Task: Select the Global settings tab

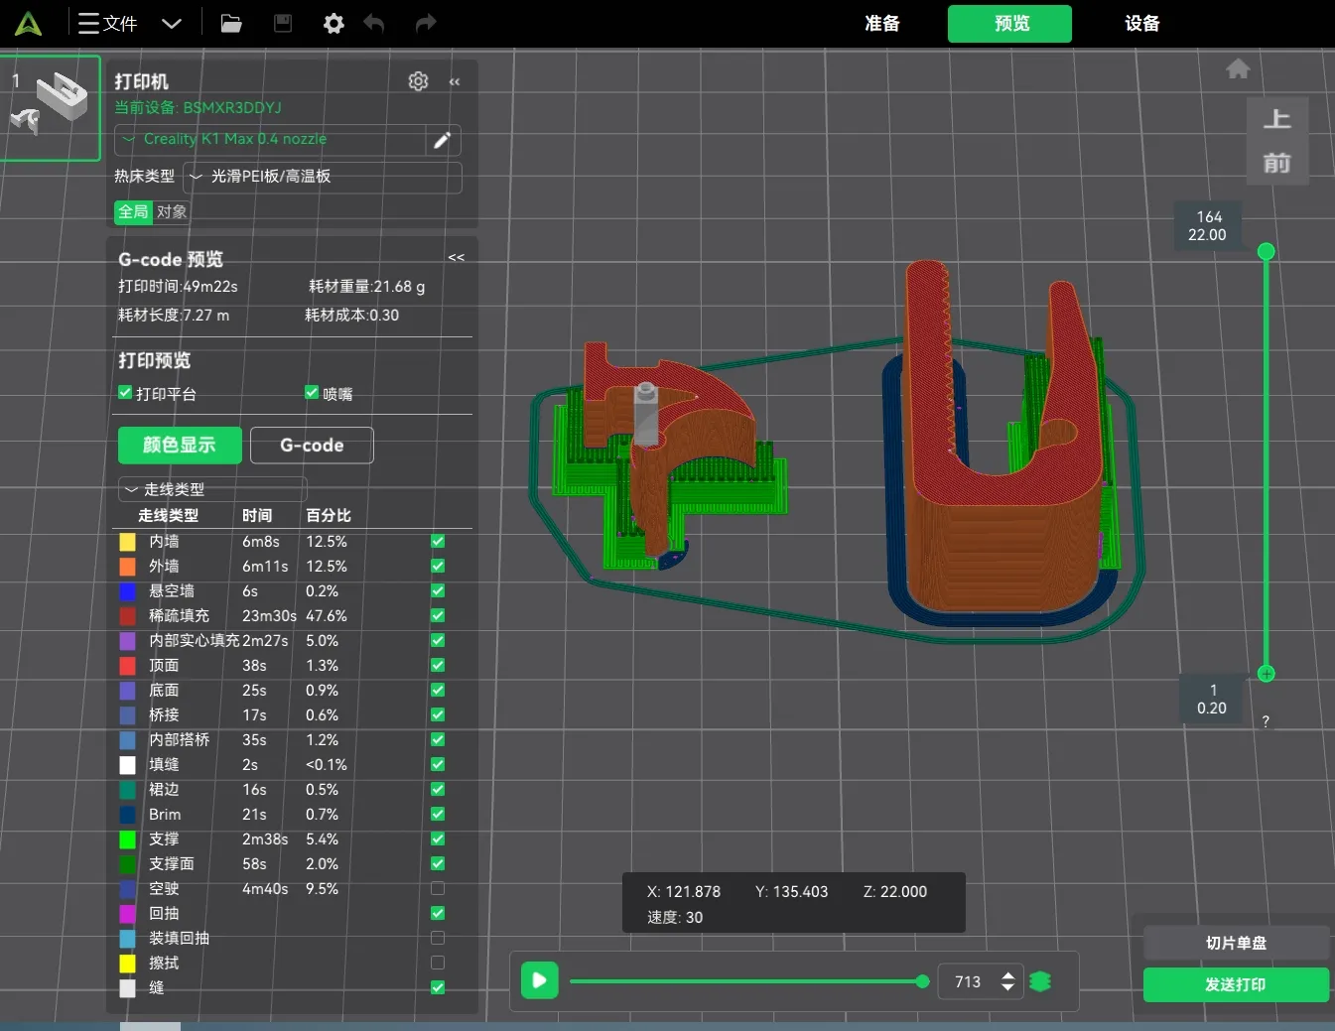Action: [134, 211]
